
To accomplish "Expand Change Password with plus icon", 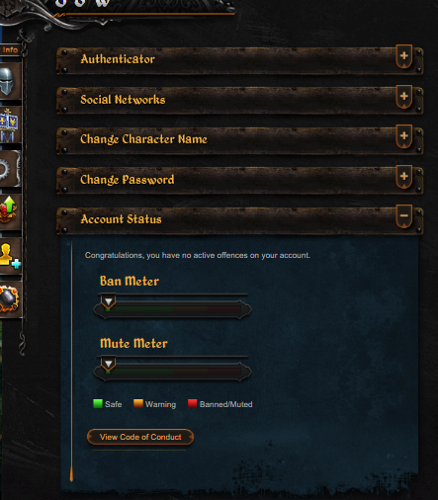I will click(x=404, y=177).
